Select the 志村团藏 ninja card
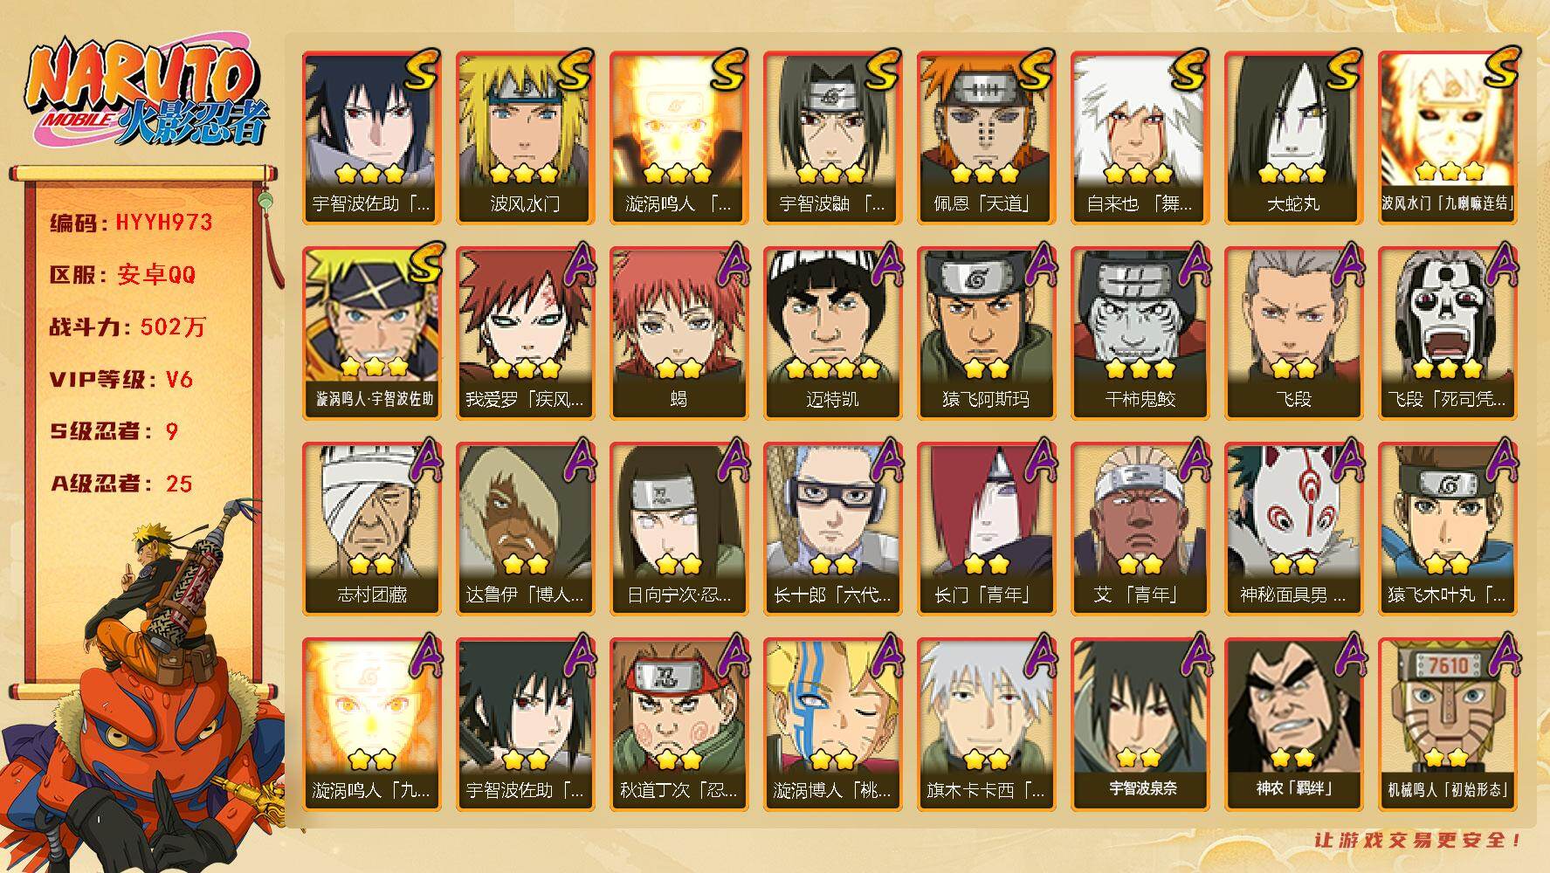This screenshot has height=873, width=1550. pos(371,528)
